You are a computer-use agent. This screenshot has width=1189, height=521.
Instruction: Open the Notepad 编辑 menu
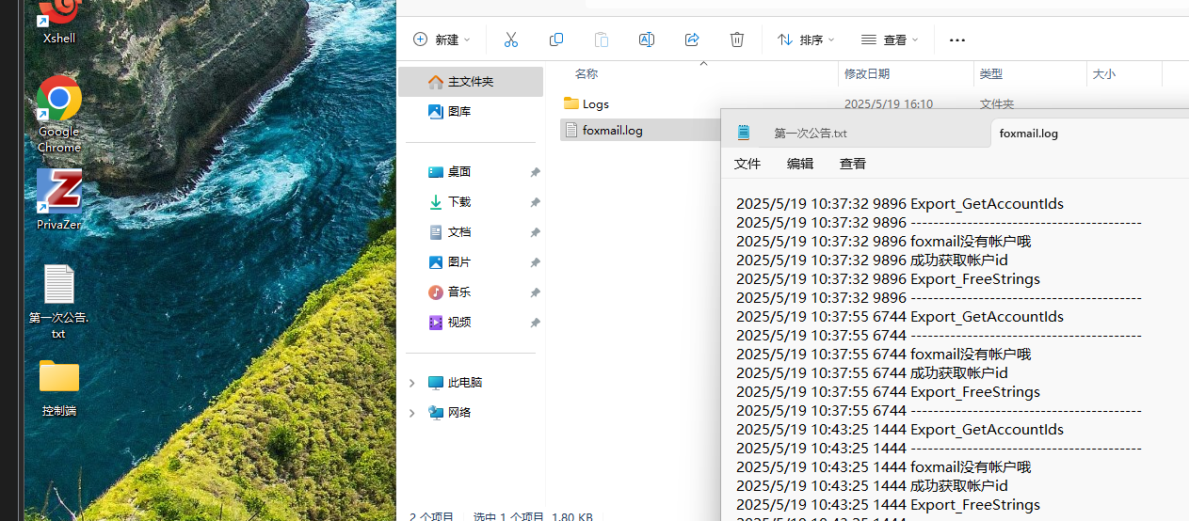point(800,164)
